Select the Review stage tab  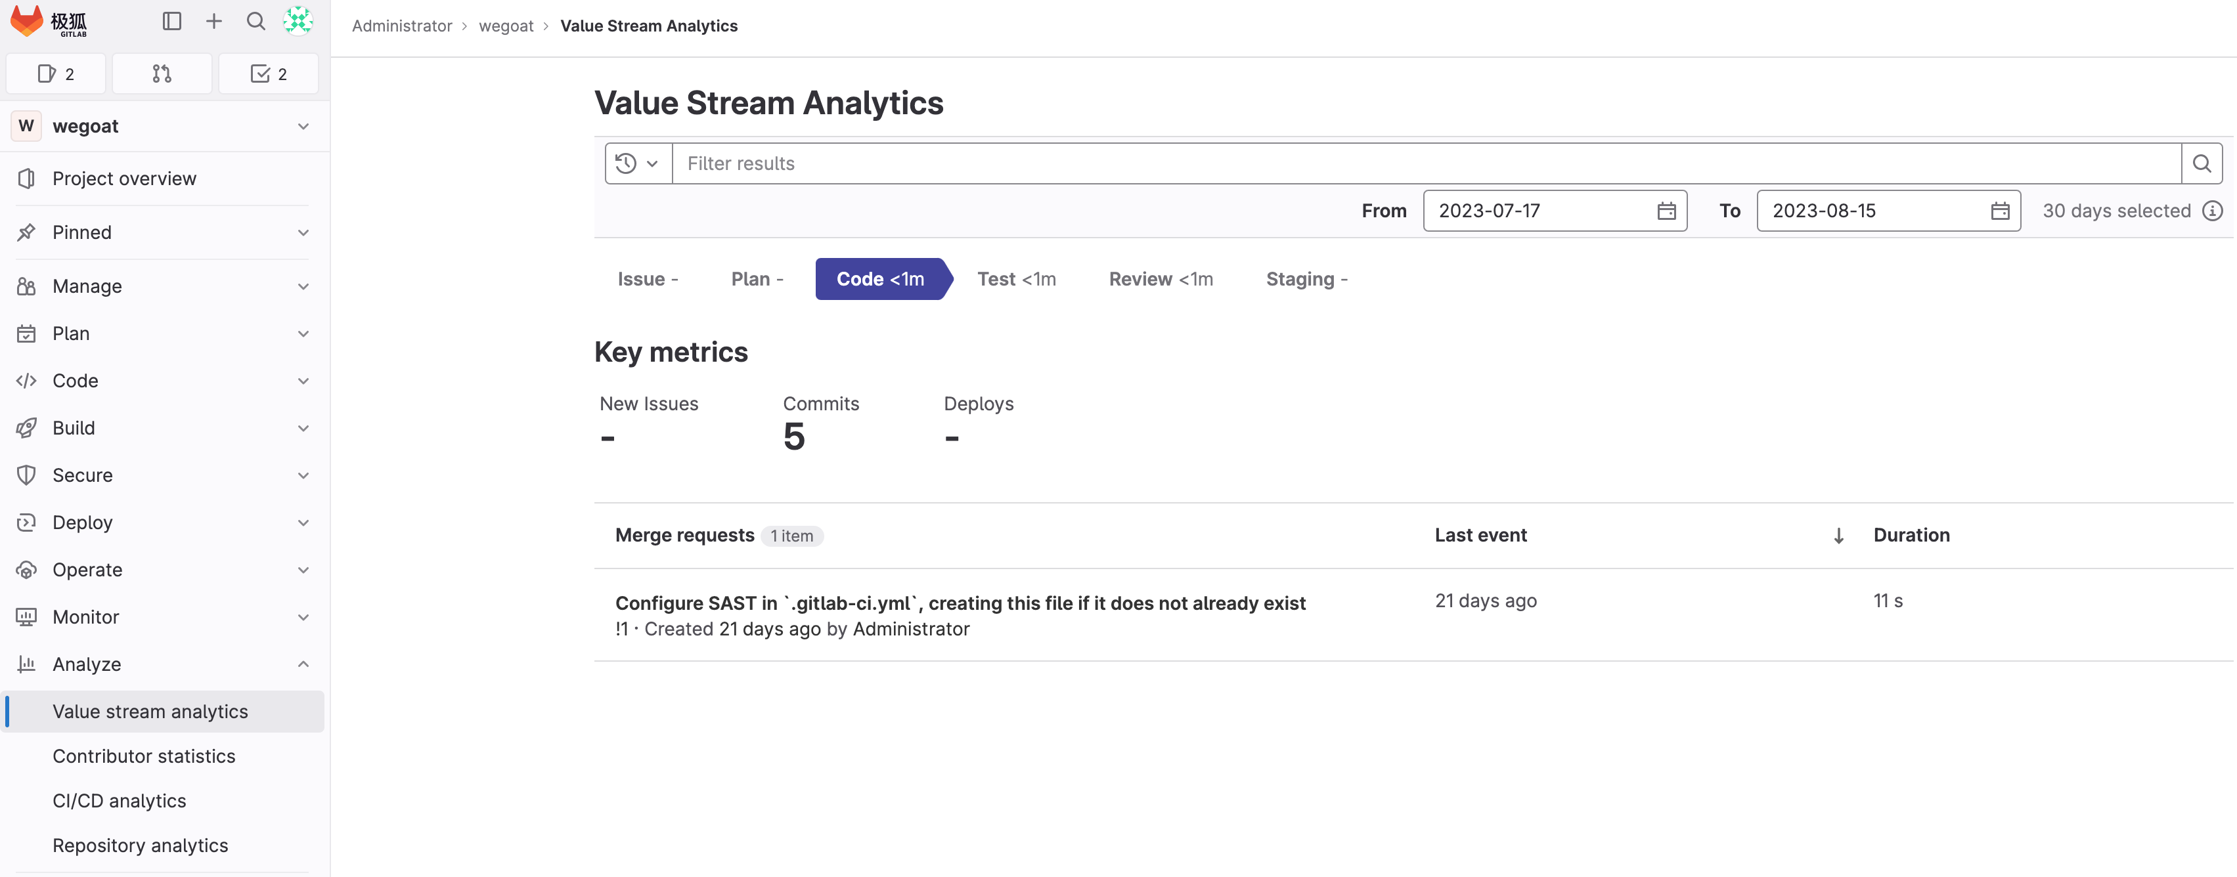1160,279
